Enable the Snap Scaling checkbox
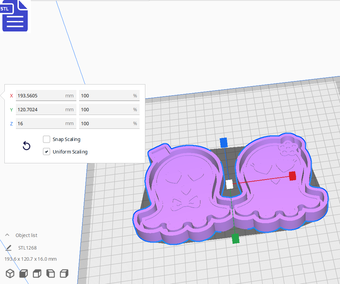340x284 pixels. [x=47, y=139]
